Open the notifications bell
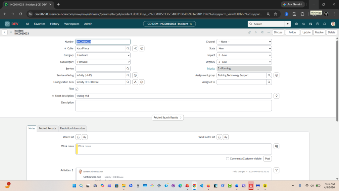 point(325,24)
